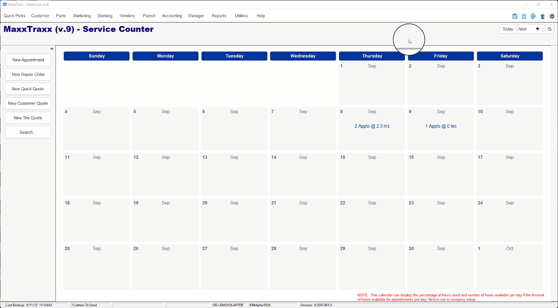
Task: Collapse the left sidebar panel arrow
Action: [52, 49]
